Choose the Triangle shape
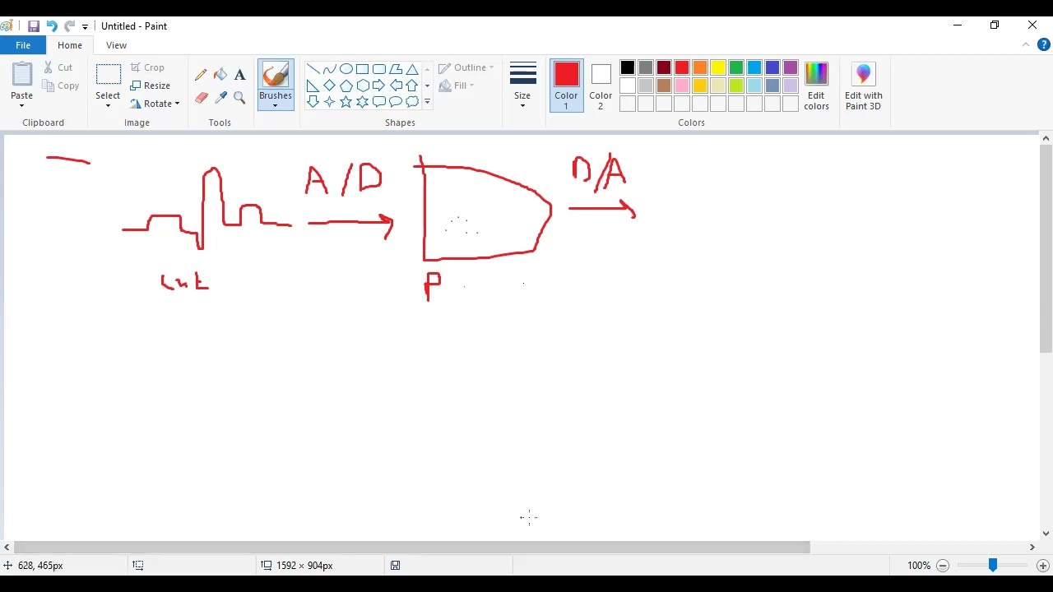The width and height of the screenshot is (1053, 592). click(411, 69)
